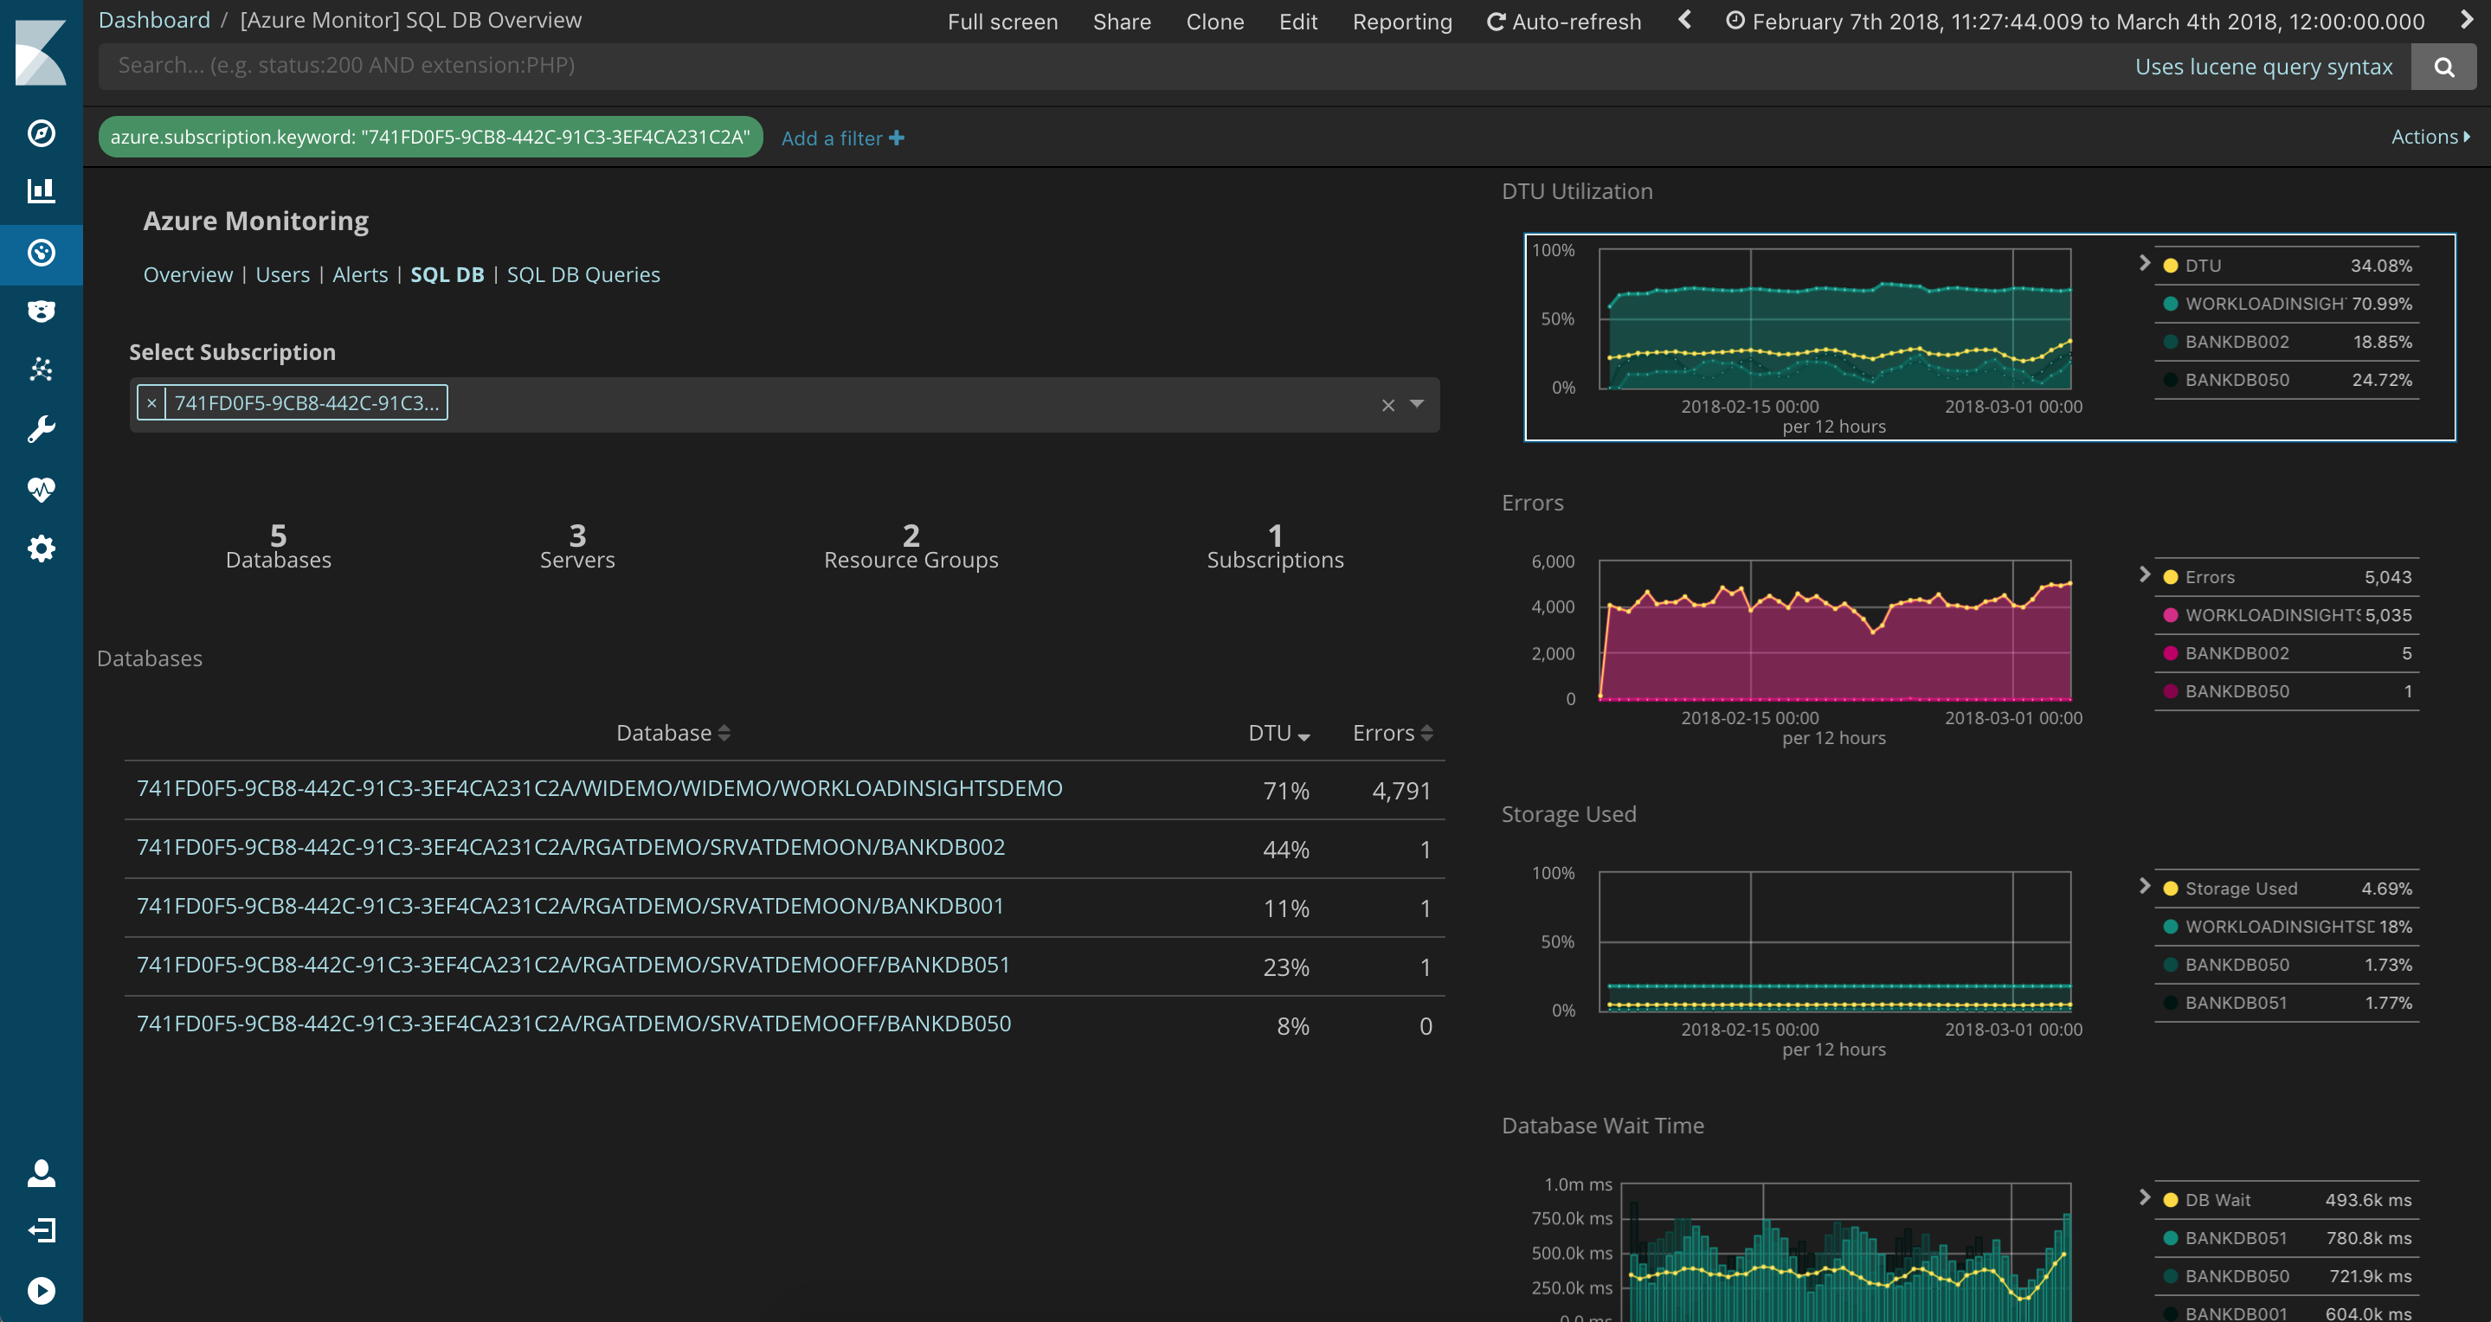Open the Dev Tools wrench icon
The width and height of the screenshot is (2491, 1322).
[x=41, y=429]
